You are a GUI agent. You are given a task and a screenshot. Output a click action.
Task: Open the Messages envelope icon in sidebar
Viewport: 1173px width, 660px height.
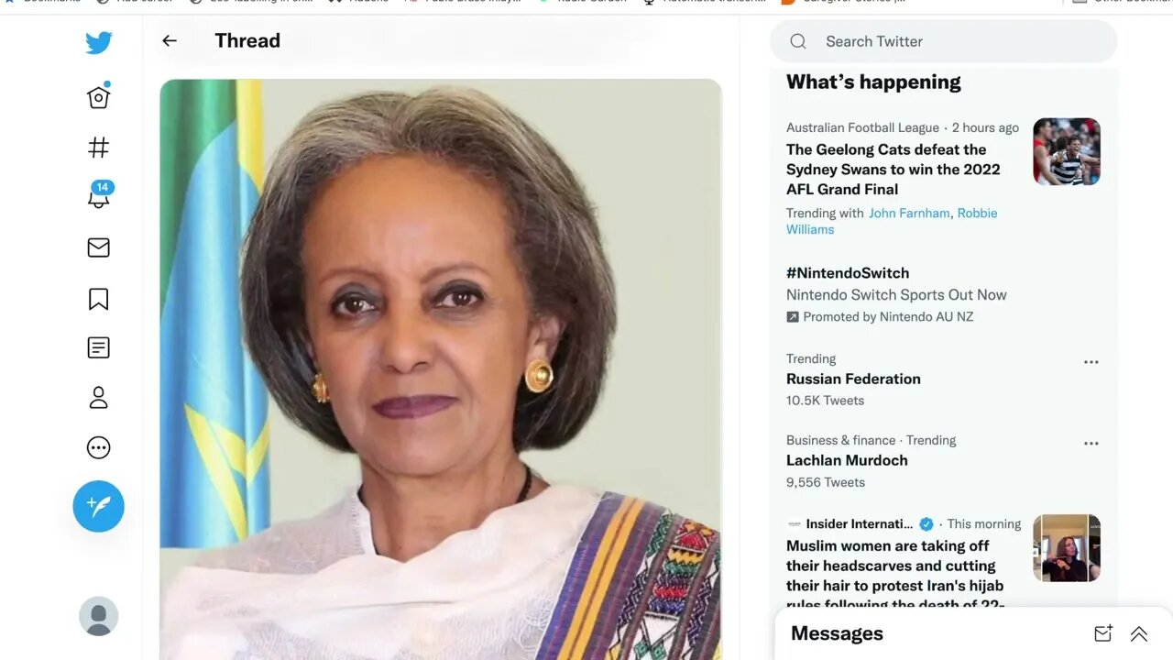click(x=99, y=247)
